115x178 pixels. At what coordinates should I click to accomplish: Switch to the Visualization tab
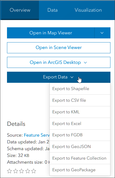[x=88, y=10]
